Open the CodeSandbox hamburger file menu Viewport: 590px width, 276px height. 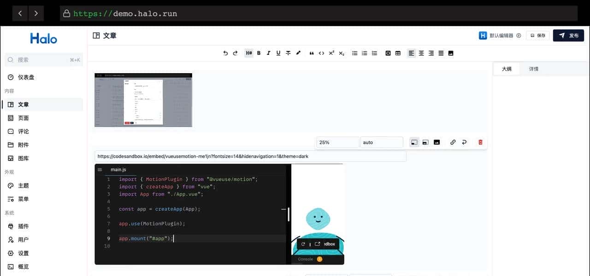click(100, 170)
